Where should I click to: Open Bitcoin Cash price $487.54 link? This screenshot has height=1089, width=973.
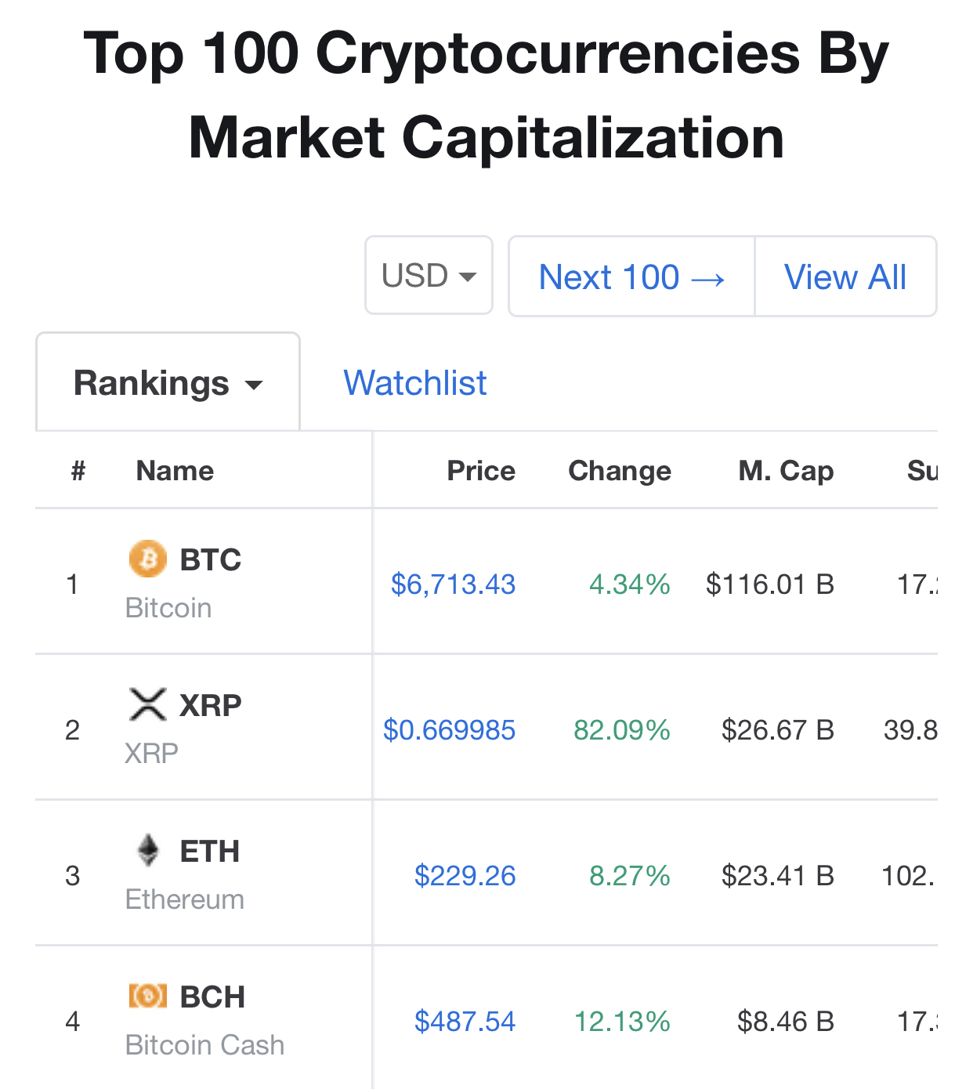pyautogui.click(x=465, y=1022)
